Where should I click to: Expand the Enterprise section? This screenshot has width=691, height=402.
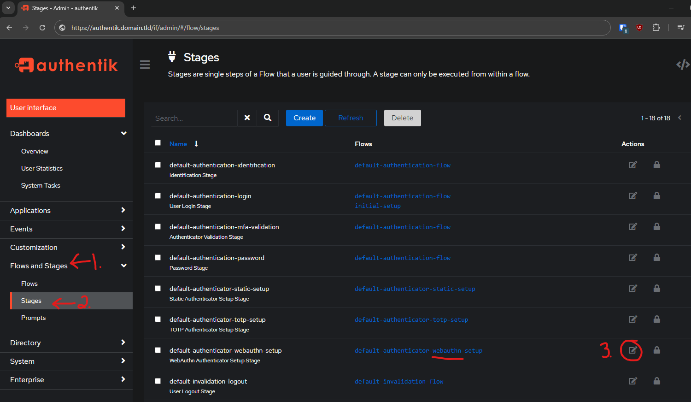point(66,379)
